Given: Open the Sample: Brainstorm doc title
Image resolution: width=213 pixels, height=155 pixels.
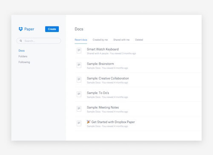Looking at the screenshot, I should tap(100, 64).
